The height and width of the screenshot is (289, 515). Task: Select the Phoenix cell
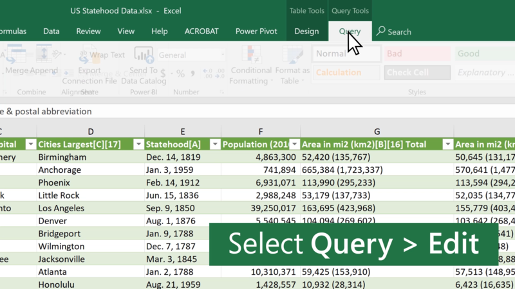pyautogui.click(x=91, y=182)
